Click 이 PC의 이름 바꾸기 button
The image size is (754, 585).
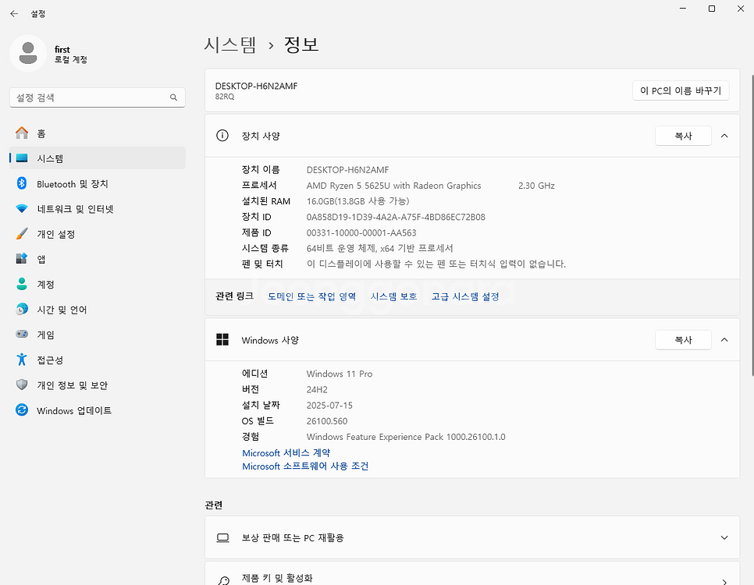[681, 90]
